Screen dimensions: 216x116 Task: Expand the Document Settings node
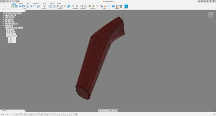pyautogui.click(x=4, y=15)
